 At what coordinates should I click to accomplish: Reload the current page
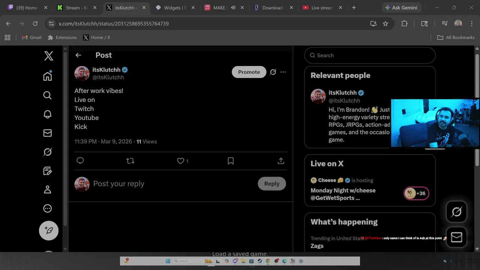click(35, 24)
